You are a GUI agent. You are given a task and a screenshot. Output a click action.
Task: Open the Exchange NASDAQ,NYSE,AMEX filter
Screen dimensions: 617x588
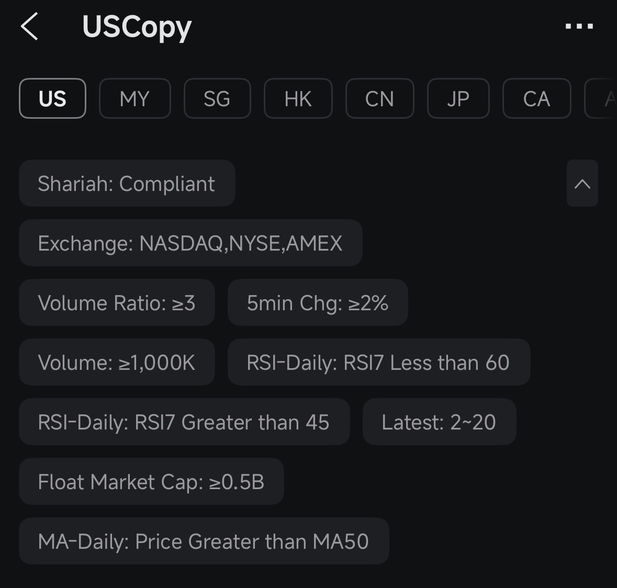click(x=190, y=243)
